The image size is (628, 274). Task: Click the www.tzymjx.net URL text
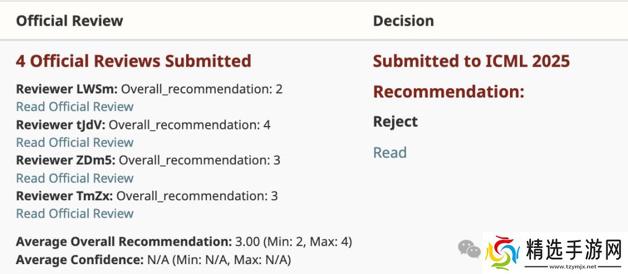point(572,268)
